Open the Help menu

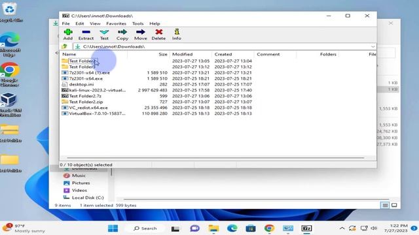pyautogui.click(x=155, y=23)
